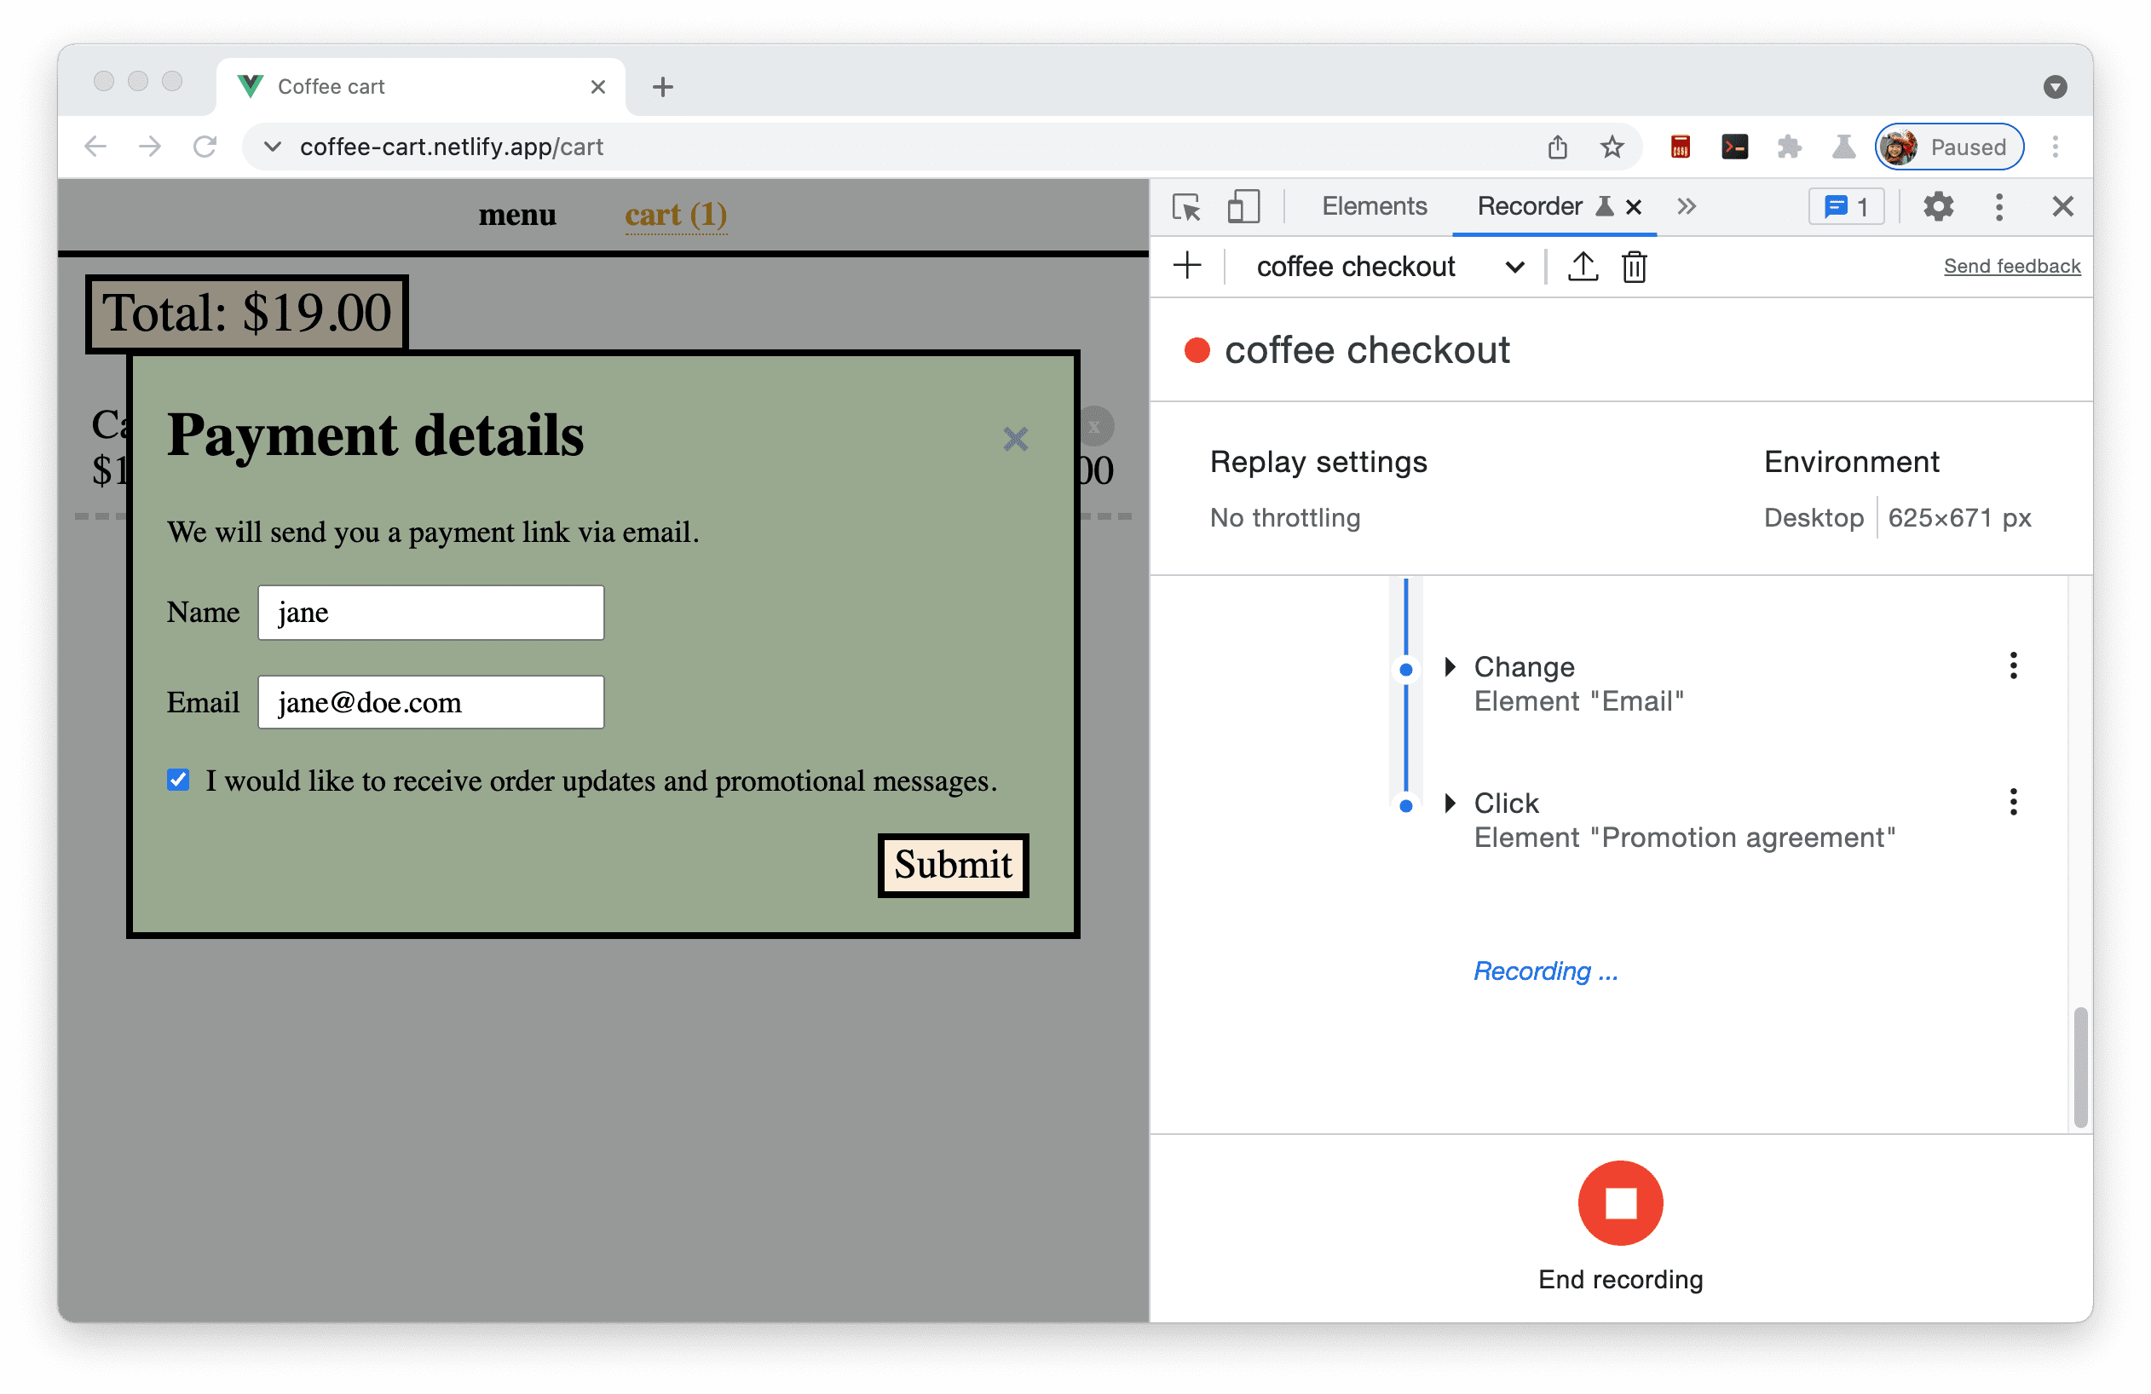Click the DevTools more options menu icon

click(x=2000, y=205)
